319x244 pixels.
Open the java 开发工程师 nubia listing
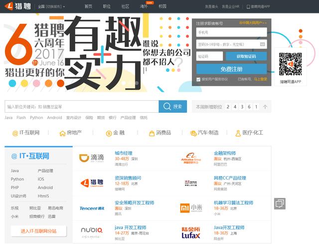coord(131,228)
